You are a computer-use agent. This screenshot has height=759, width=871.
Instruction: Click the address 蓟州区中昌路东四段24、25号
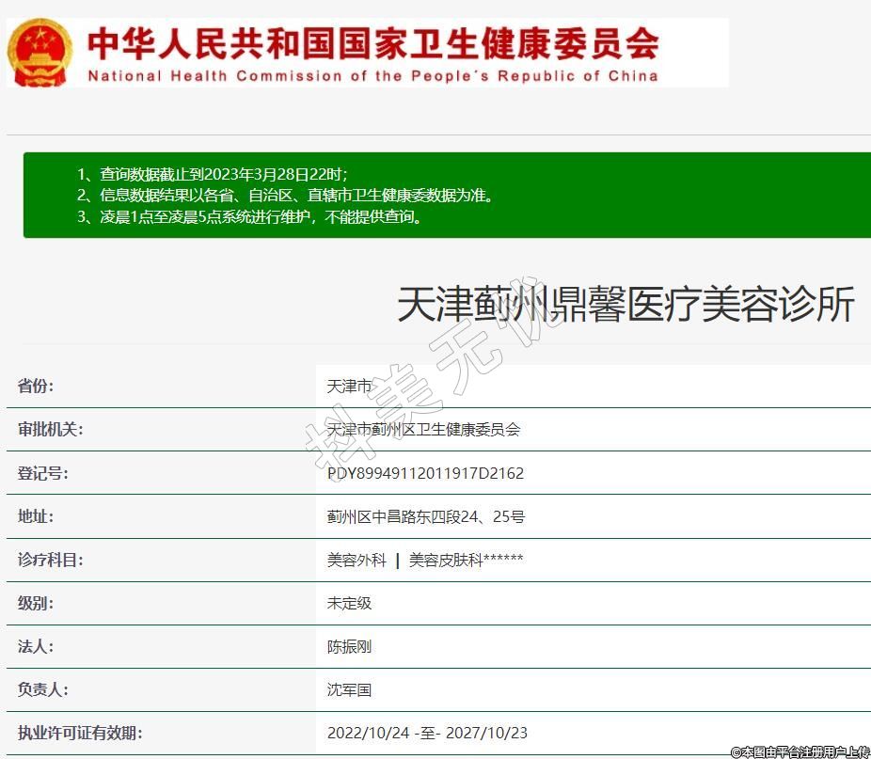point(425,516)
